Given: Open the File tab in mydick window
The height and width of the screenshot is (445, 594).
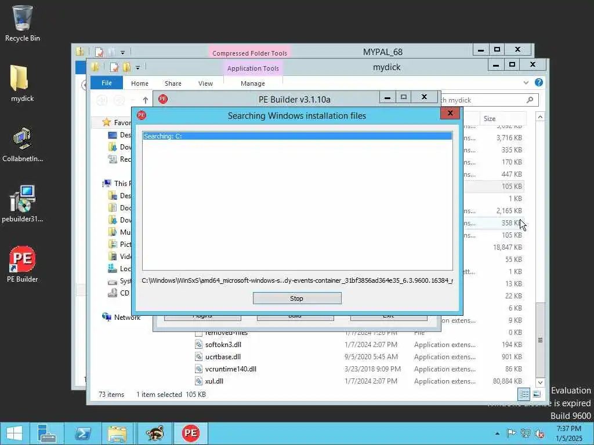Looking at the screenshot, I should click(x=107, y=83).
